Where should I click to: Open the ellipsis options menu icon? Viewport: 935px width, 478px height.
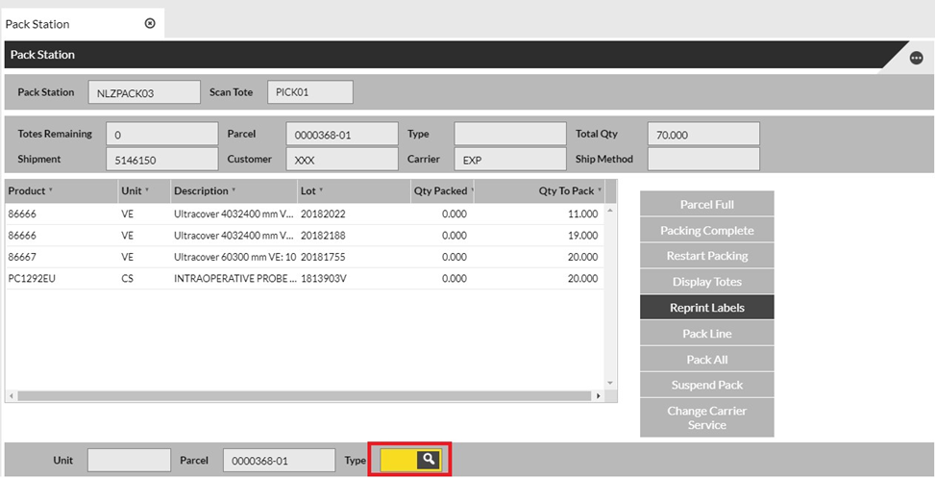click(x=916, y=58)
